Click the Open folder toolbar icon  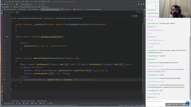(2, 4)
